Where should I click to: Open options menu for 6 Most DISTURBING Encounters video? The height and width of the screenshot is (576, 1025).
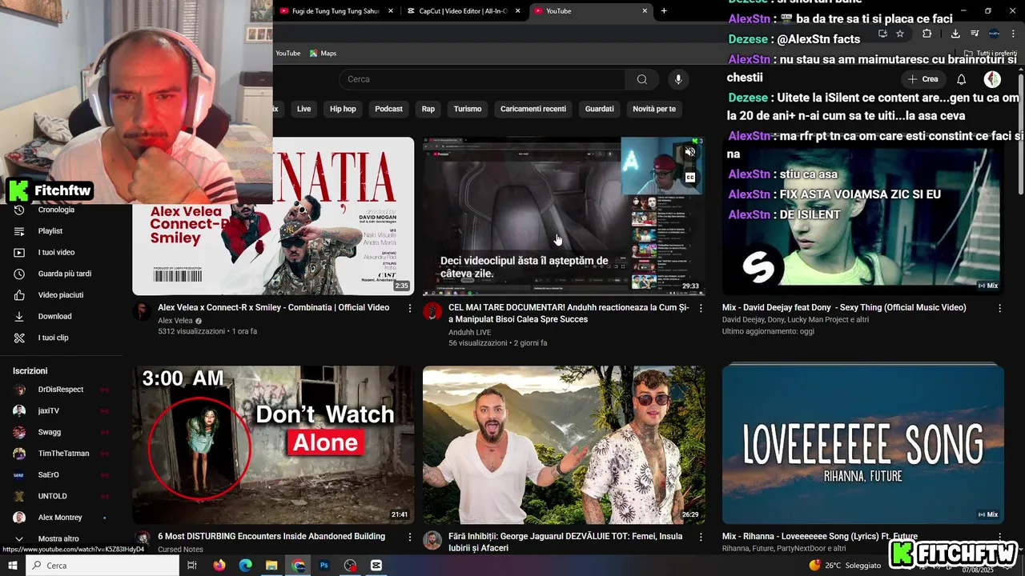coord(410,537)
